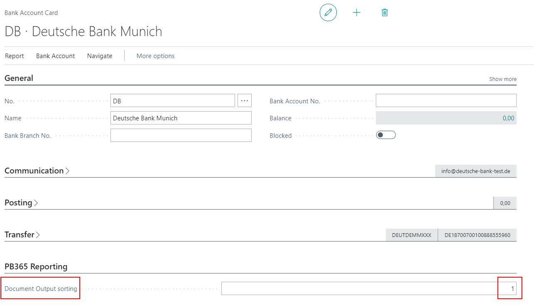Click the DEUTDEMMXXX SWIFT code summary
This screenshot has width=534, height=305.
(x=412, y=235)
